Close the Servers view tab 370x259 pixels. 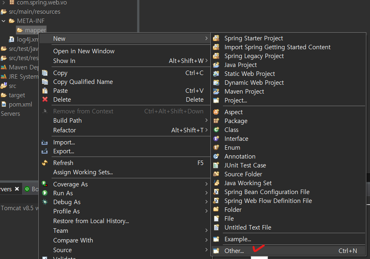pyautogui.click(x=17, y=189)
